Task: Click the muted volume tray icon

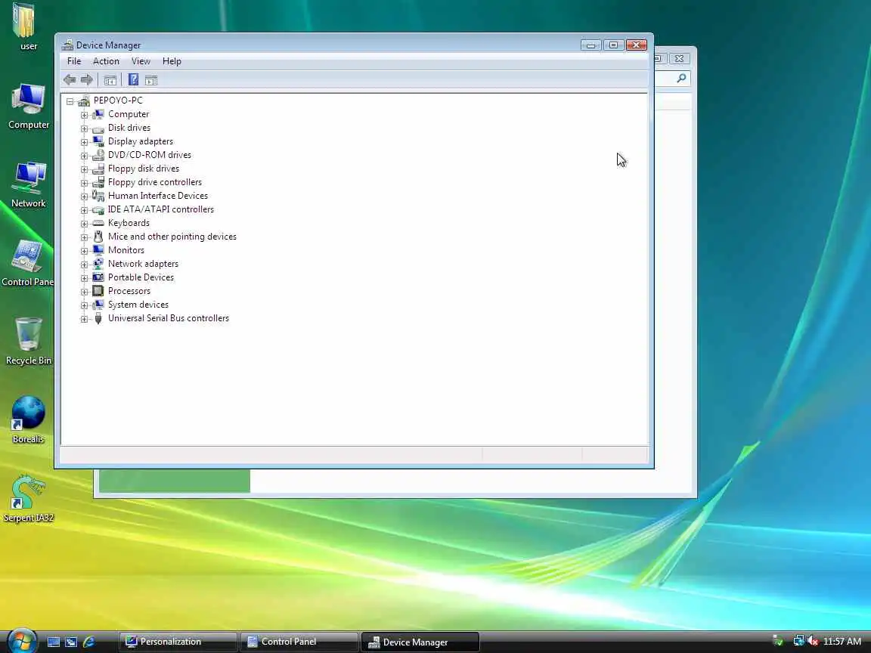Action: 813,641
